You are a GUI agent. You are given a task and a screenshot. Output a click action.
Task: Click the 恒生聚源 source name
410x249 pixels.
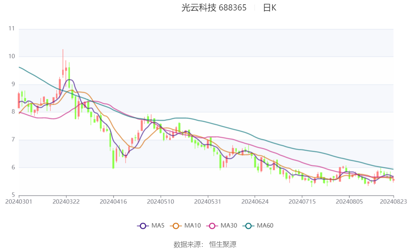click(x=222, y=245)
